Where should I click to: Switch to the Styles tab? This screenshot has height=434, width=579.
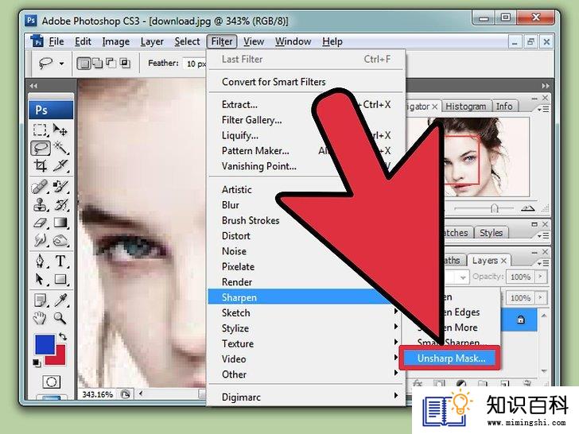(x=491, y=233)
